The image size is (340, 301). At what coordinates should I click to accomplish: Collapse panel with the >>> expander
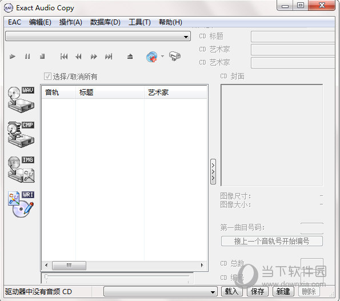213,171
